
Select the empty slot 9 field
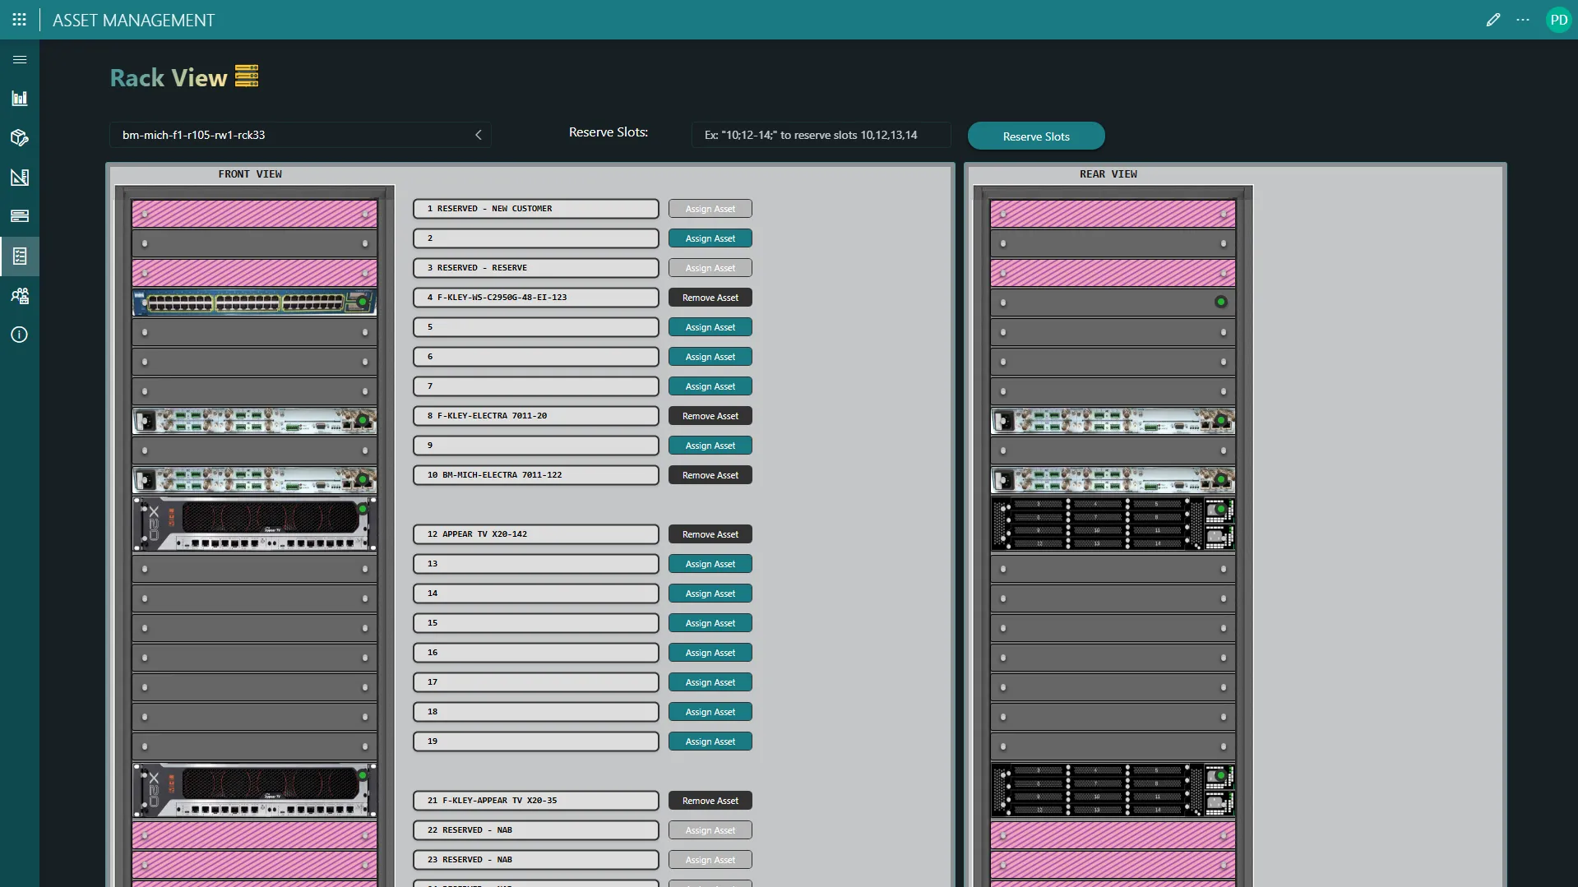[x=536, y=446]
